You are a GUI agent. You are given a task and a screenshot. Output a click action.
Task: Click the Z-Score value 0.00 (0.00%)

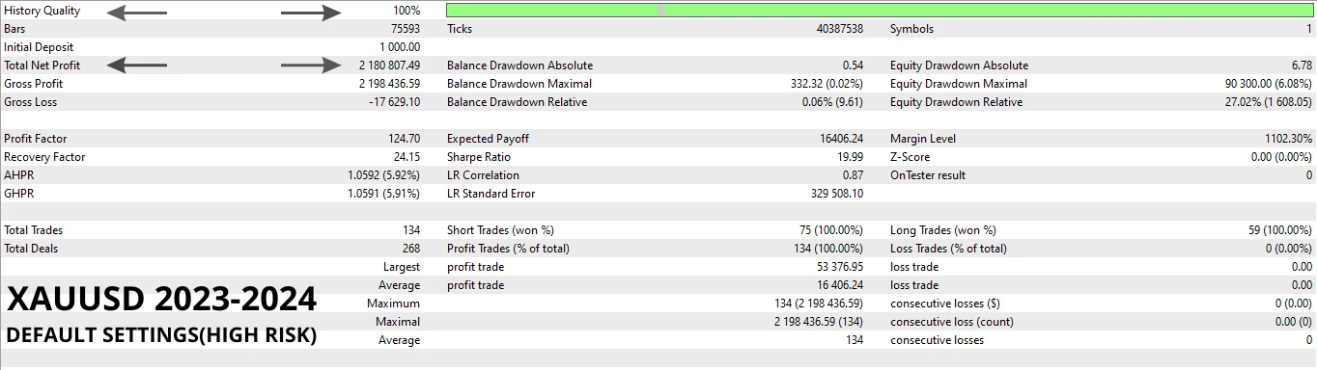point(1281,157)
